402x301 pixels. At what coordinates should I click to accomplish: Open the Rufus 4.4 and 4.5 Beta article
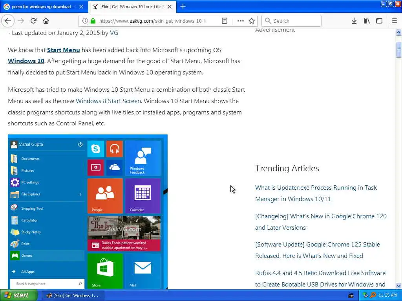(320, 279)
